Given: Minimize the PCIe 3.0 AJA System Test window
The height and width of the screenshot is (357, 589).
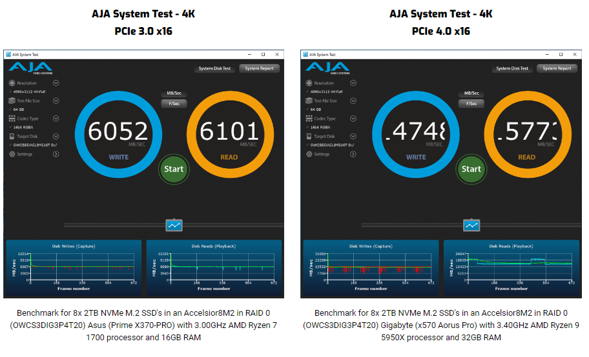Looking at the screenshot, I should tap(249, 54).
